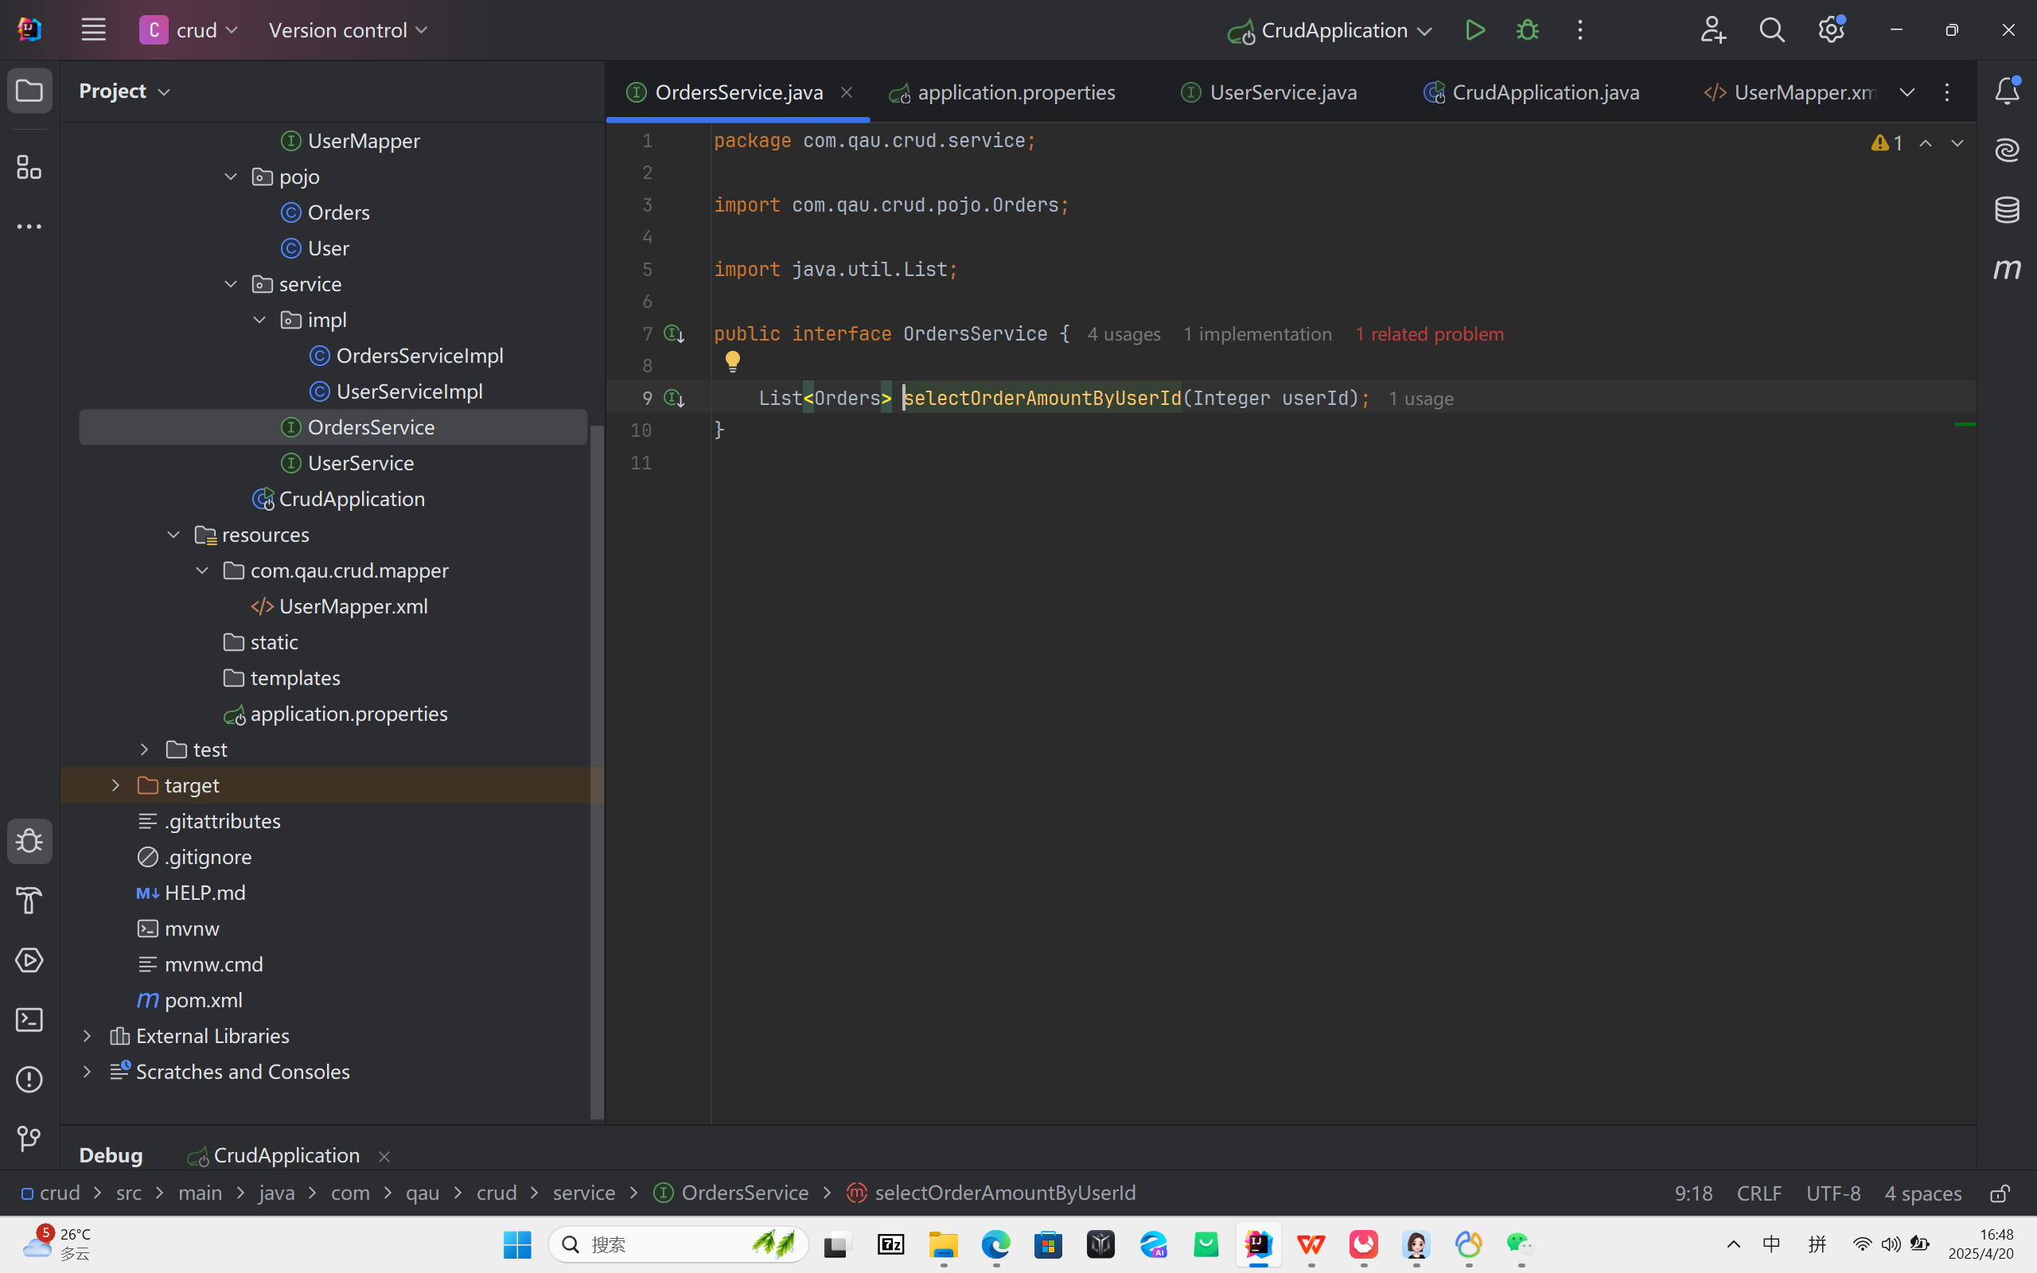The width and height of the screenshot is (2037, 1273).
Task: Run CrudApplication with the green play icon
Action: tap(1474, 30)
